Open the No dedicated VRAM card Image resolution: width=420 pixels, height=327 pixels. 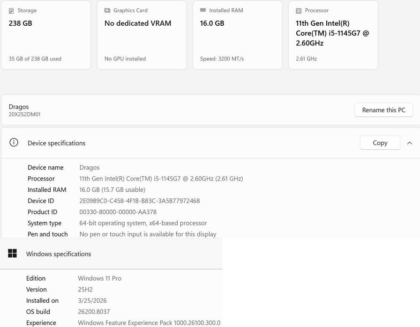(142, 35)
